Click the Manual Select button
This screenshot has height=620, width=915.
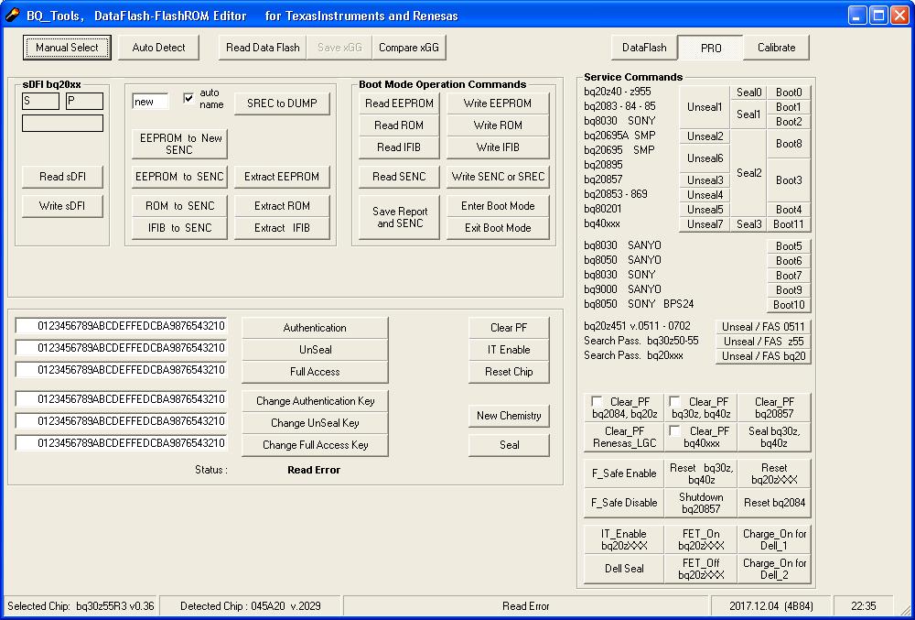67,48
